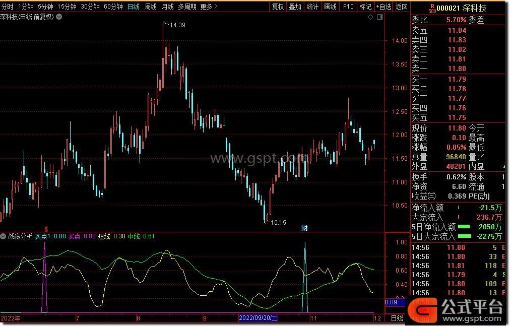The height and width of the screenshot is (327, 511).
Task: Select the 30分钟 period tab
Action: [x=90, y=7]
